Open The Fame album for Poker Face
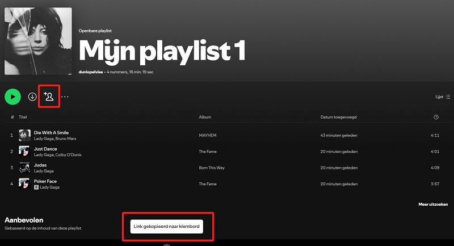Screen dimensions: 454x246 (x=208, y=184)
